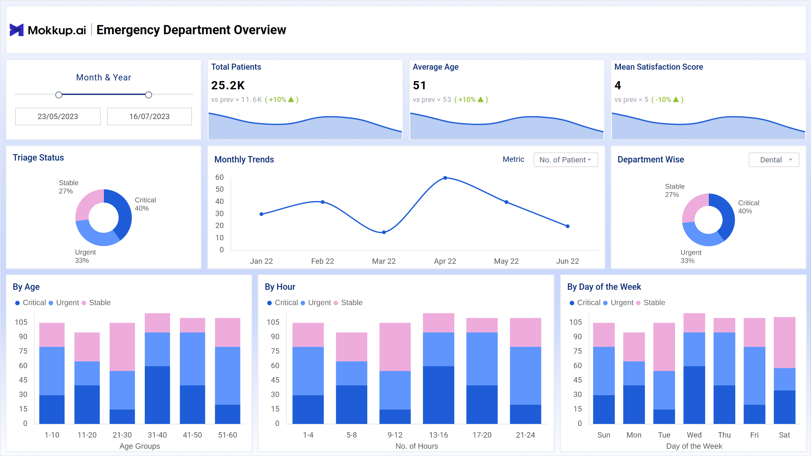
Task: Open the Dental department dropdown
Action: [774, 160]
